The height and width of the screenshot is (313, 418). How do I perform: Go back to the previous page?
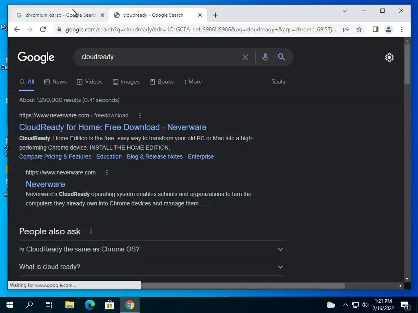pos(16,29)
